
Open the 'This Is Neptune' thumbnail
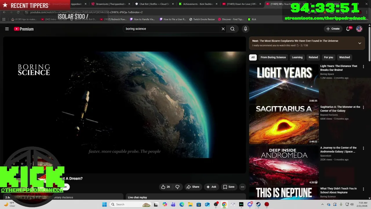(x=284, y=193)
